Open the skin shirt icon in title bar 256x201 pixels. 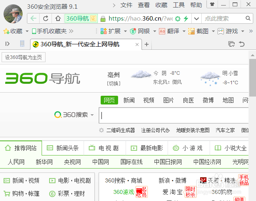coord(212,4)
